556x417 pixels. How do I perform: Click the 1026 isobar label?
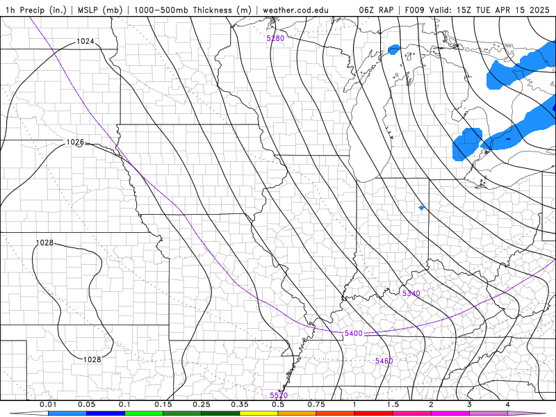point(75,142)
